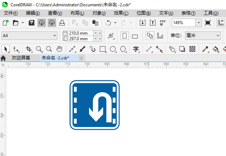Open the 表格(T) menu

pos(189,13)
